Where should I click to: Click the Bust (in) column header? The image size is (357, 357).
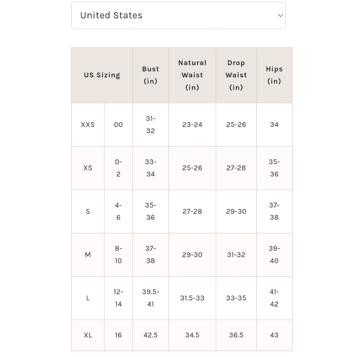coord(151,75)
